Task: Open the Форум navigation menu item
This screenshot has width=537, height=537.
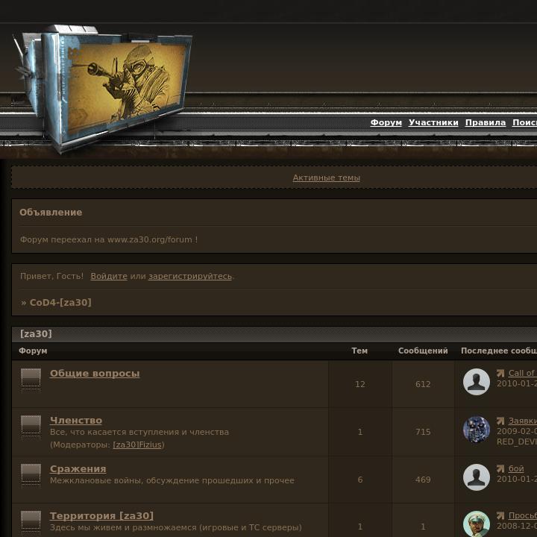Action: pyautogui.click(x=386, y=122)
